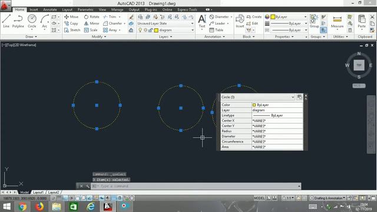Choose the Scale tool
377x212 pixels.
click(x=91, y=30)
